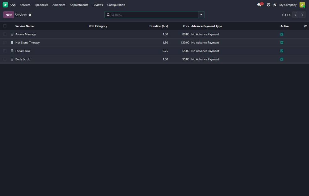Sort by Price column header
This screenshot has height=196, width=309.
[x=186, y=26]
